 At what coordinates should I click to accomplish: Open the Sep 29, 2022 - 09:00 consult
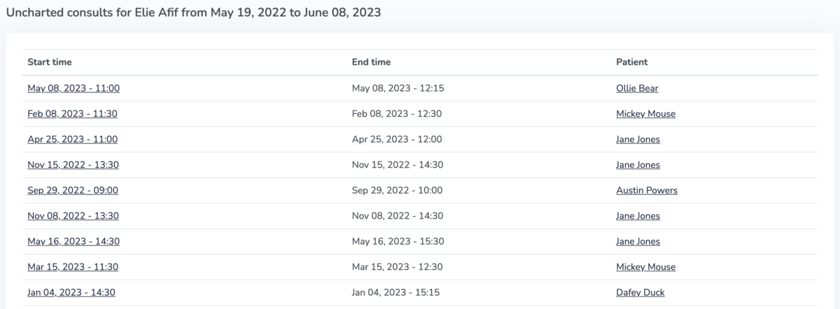coord(73,191)
